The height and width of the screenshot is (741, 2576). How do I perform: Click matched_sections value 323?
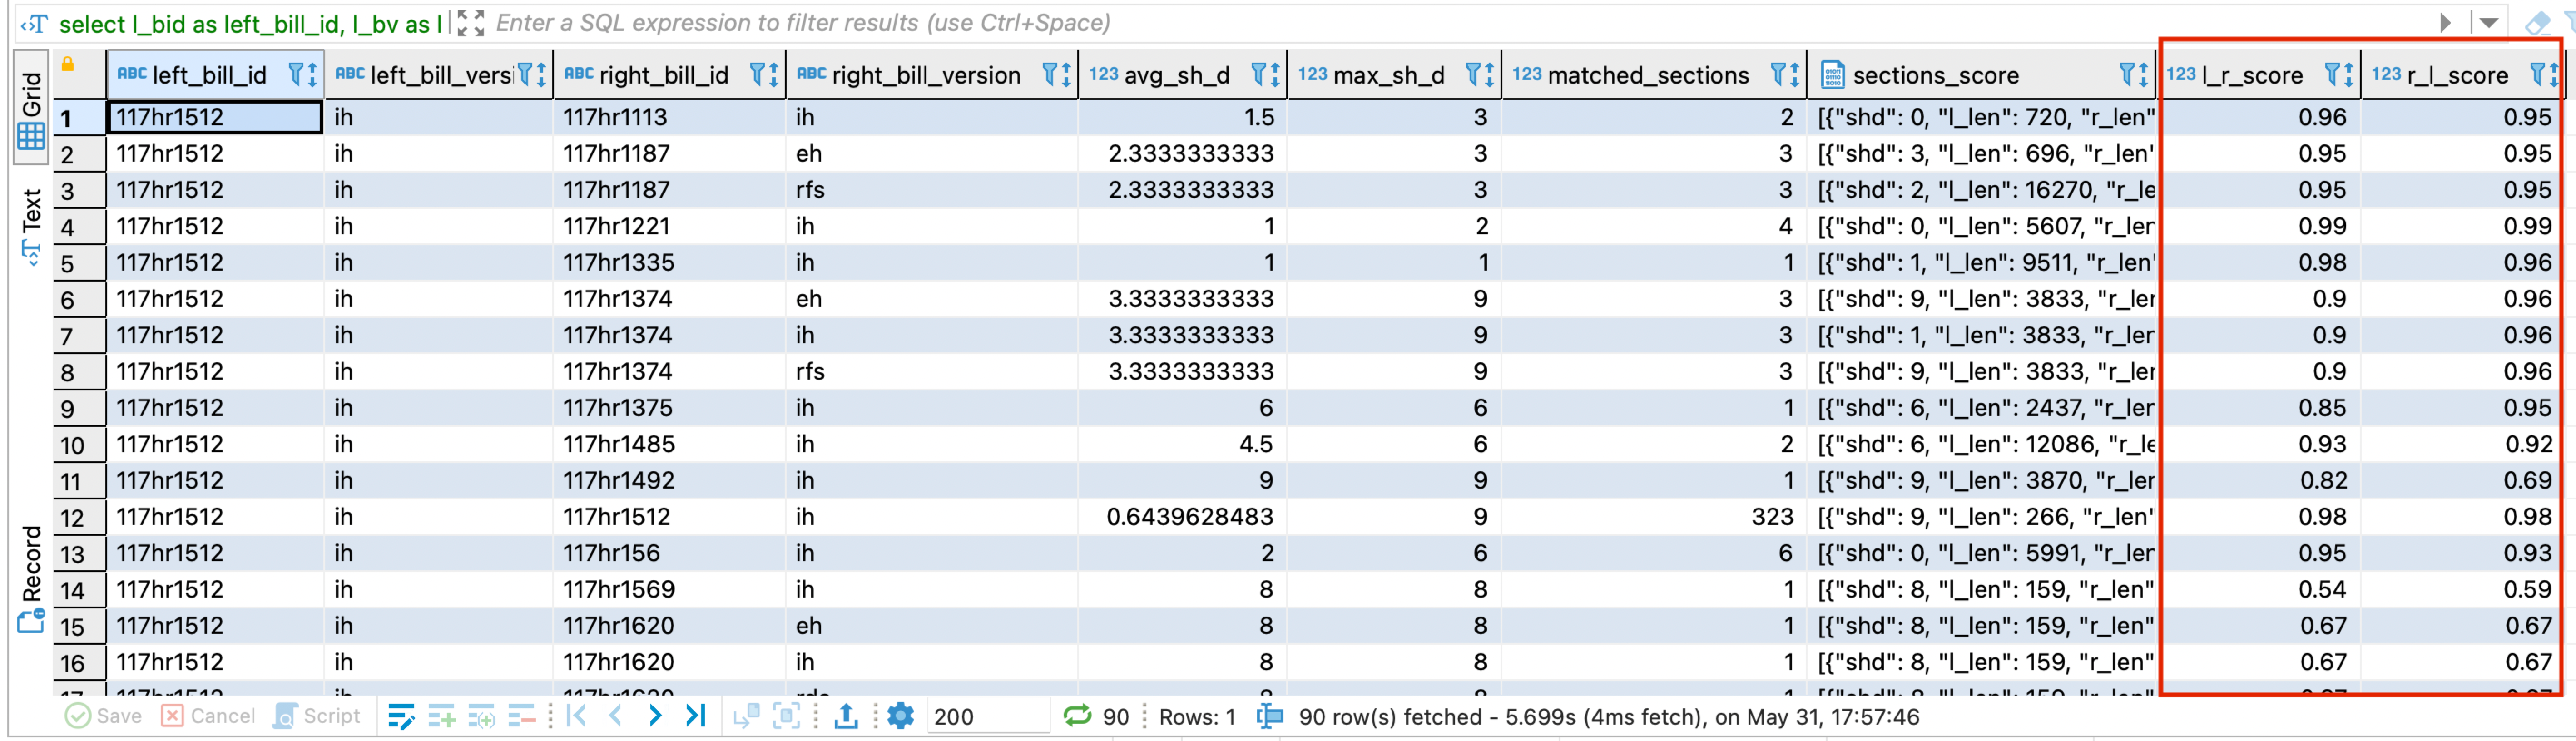(1654, 517)
